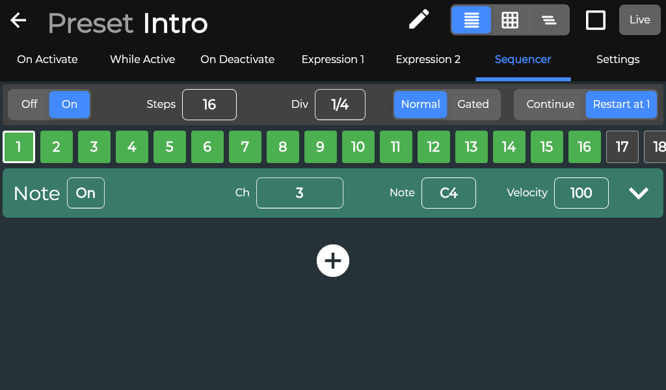Add a new message with plus button
Screen dimensions: 666x390
pos(333,261)
